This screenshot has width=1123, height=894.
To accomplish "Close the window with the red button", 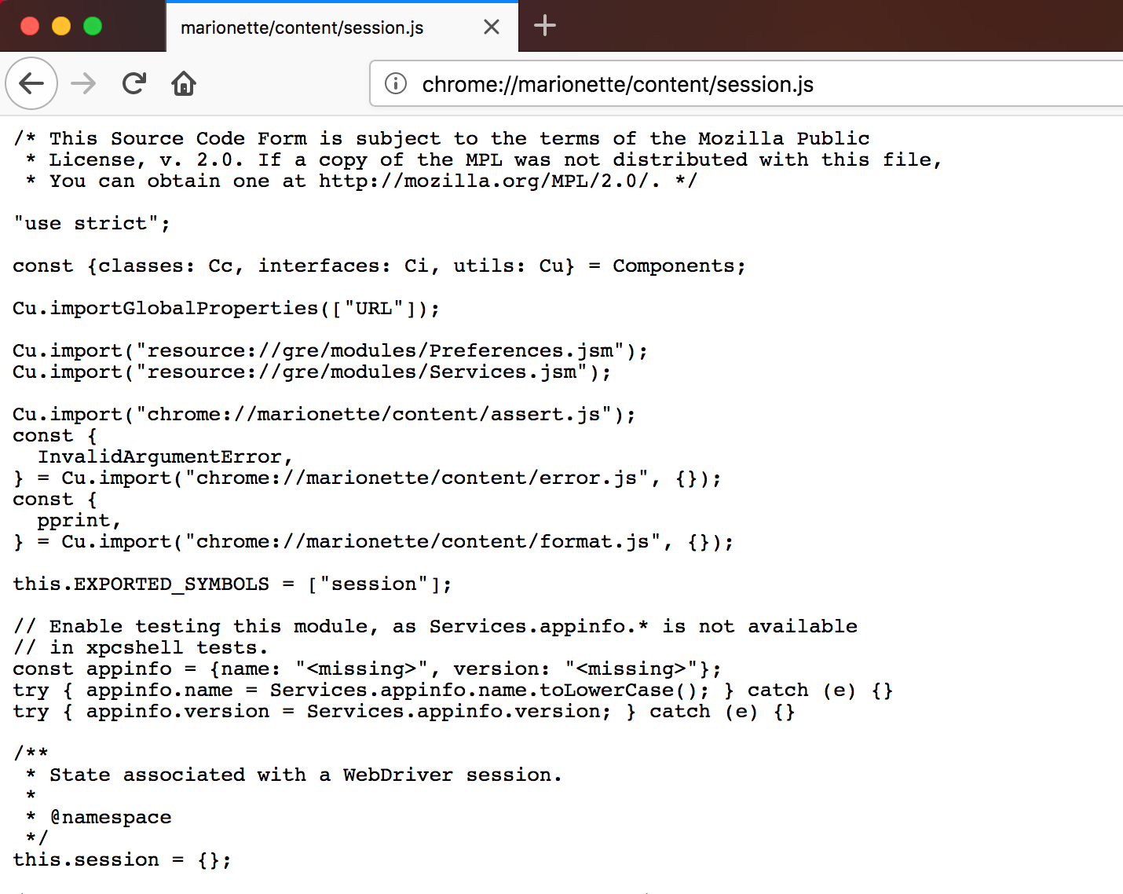I will (30, 26).
